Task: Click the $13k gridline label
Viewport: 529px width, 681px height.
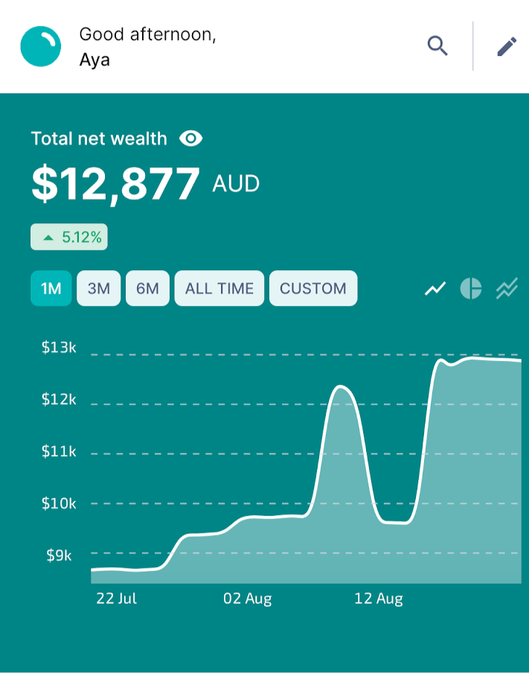Action: click(59, 348)
